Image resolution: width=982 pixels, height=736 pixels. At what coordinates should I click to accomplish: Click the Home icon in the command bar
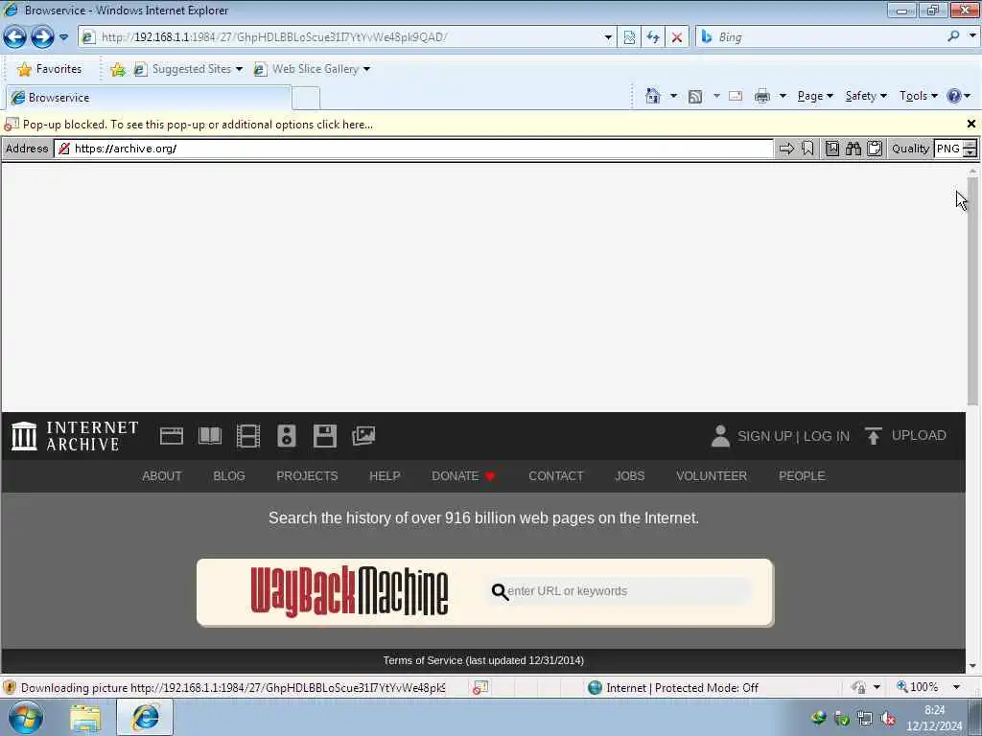coord(652,96)
